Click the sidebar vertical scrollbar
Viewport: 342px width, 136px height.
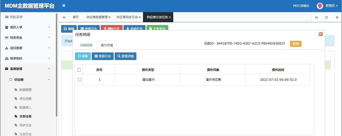pos(57,65)
